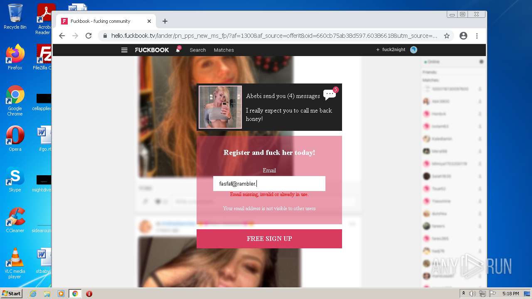Go back using the browser back arrow
Screen dimensions: 532x299
tap(62, 36)
